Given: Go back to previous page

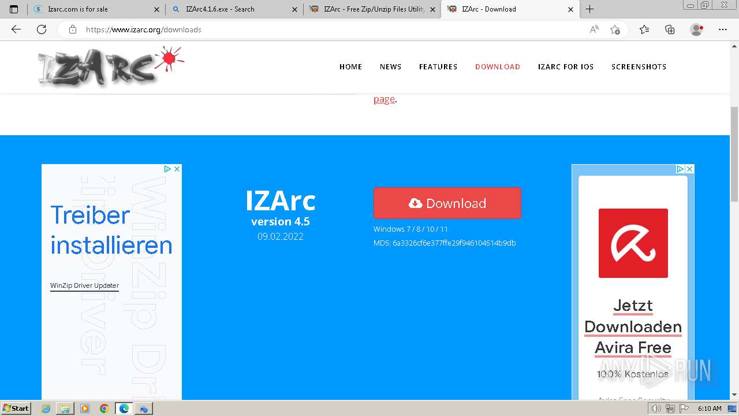Looking at the screenshot, I should click(x=16, y=29).
